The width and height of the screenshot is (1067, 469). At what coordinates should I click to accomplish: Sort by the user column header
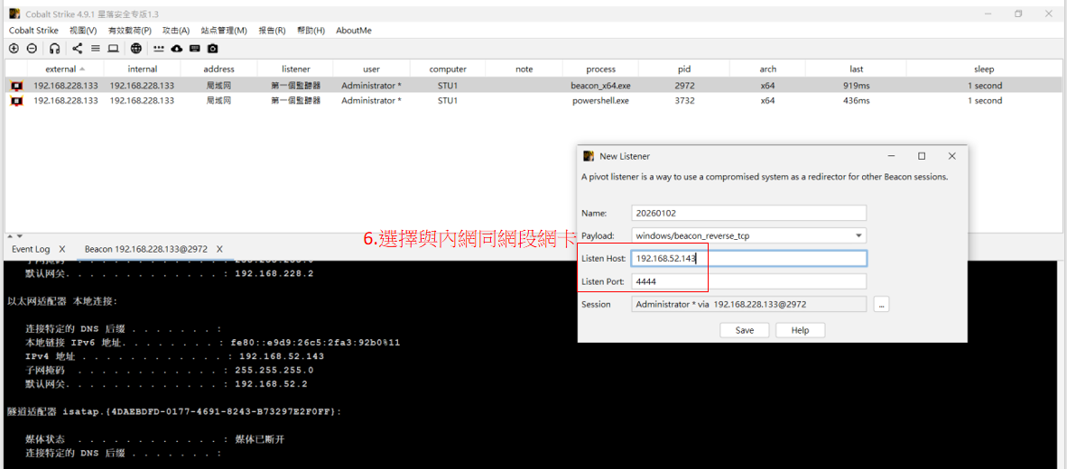[x=372, y=69]
